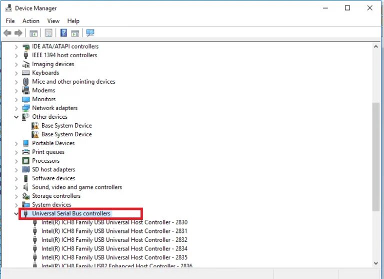Open the Help menu
The height and width of the screenshot is (279, 384).
(x=73, y=21)
